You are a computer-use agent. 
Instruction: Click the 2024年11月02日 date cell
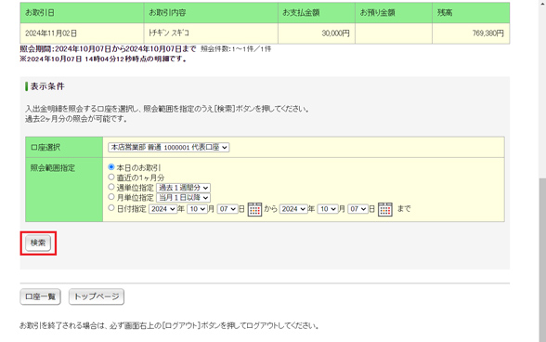82,33
